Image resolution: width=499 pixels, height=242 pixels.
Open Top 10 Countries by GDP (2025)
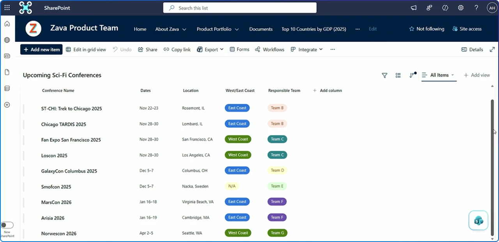click(313, 29)
